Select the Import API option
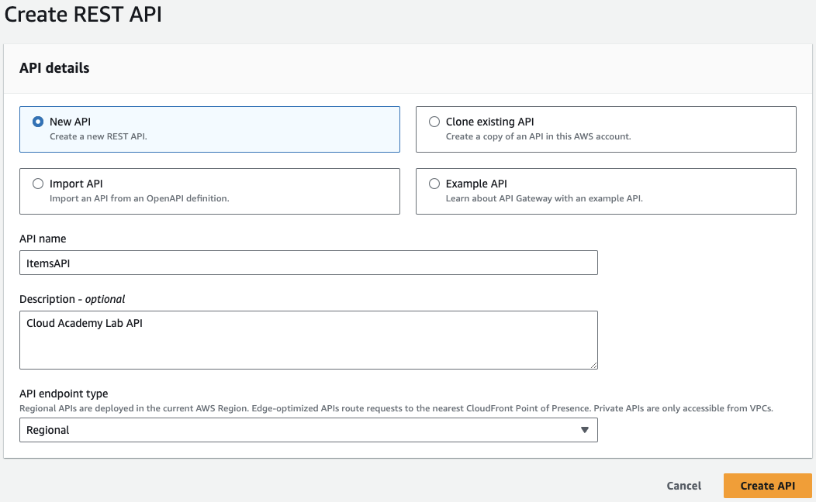The image size is (816, 502). [x=37, y=183]
